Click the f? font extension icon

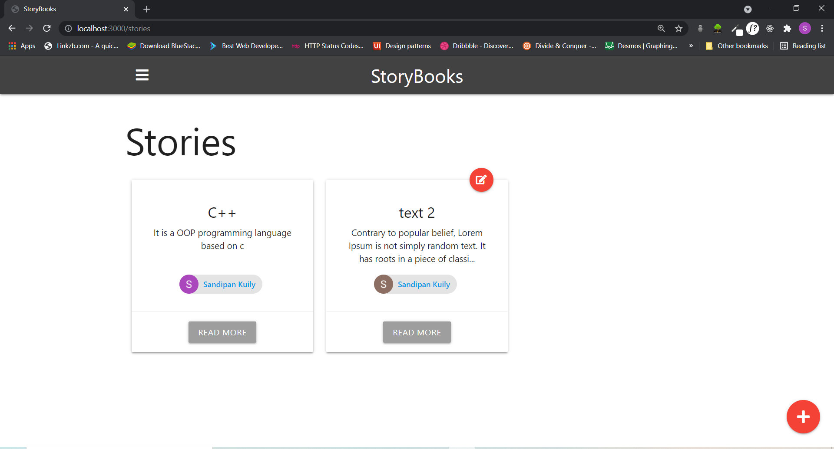pyautogui.click(x=752, y=28)
